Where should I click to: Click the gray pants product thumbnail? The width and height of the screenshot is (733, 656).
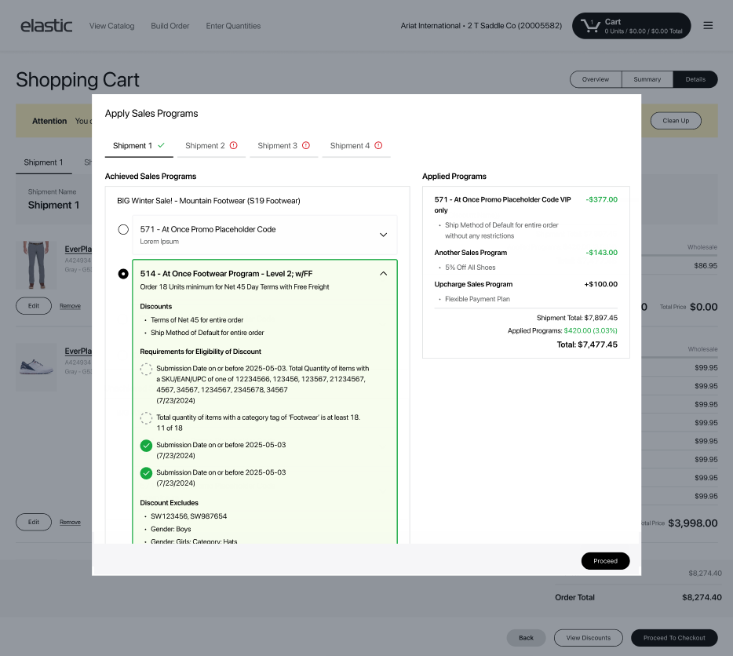coord(36,265)
